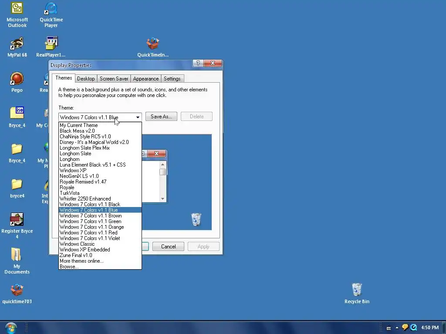Select the Themes tab
Viewport: 446px width, 334px height.
(64, 78)
